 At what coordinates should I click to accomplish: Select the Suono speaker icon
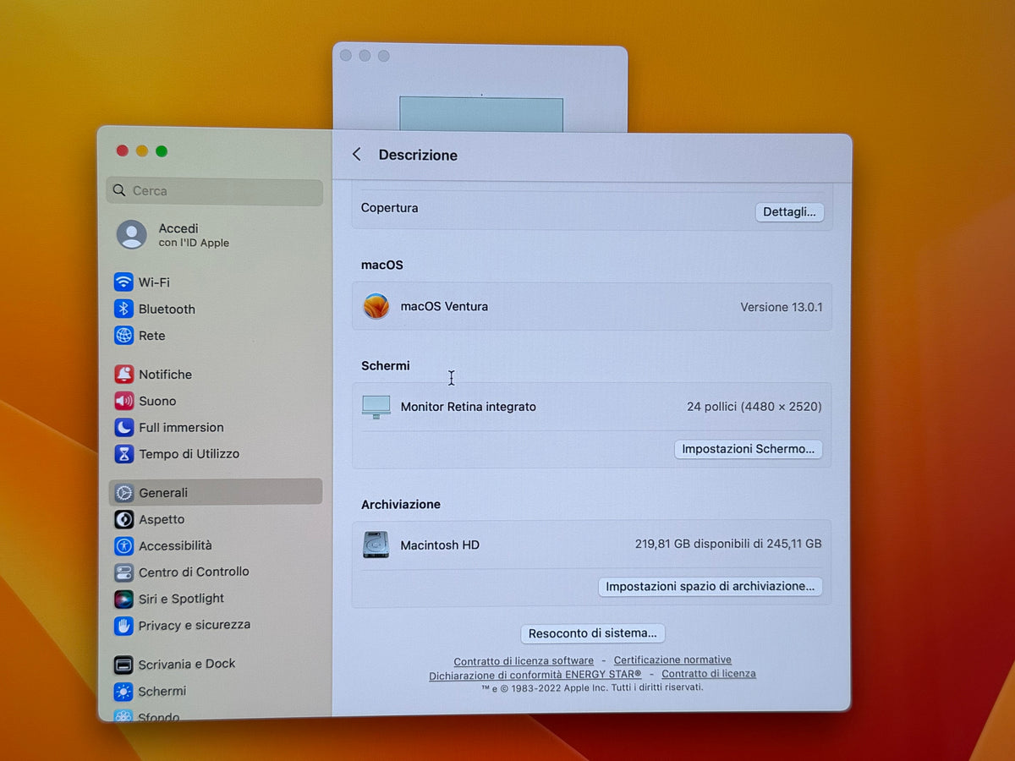click(x=124, y=401)
